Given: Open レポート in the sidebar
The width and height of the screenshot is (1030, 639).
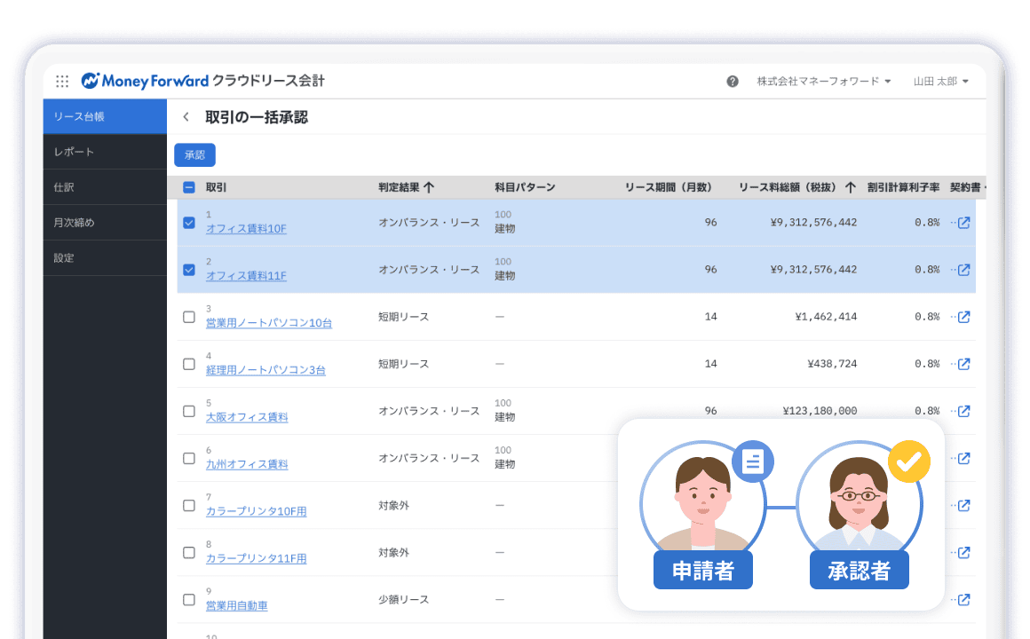Looking at the screenshot, I should 105,152.
